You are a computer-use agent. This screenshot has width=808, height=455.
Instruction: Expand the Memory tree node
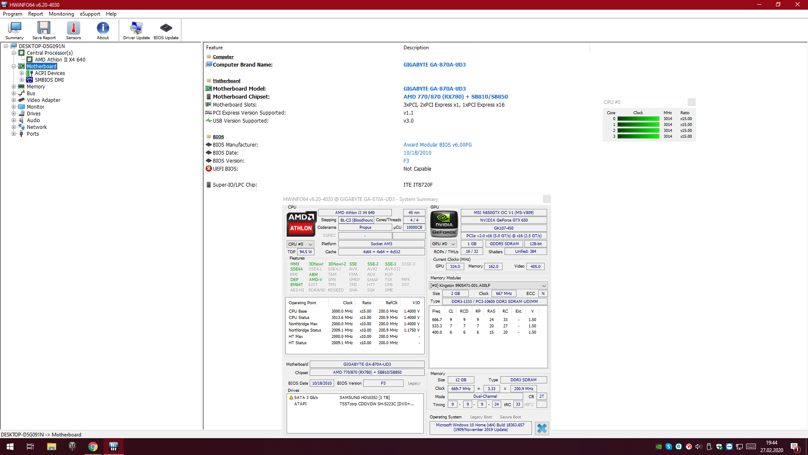[14, 87]
